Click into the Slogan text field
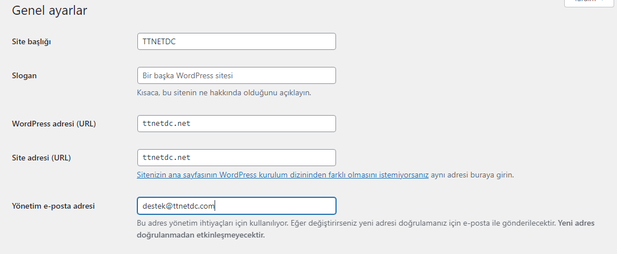The width and height of the screenshot is (617, 254). coord(237,75)
